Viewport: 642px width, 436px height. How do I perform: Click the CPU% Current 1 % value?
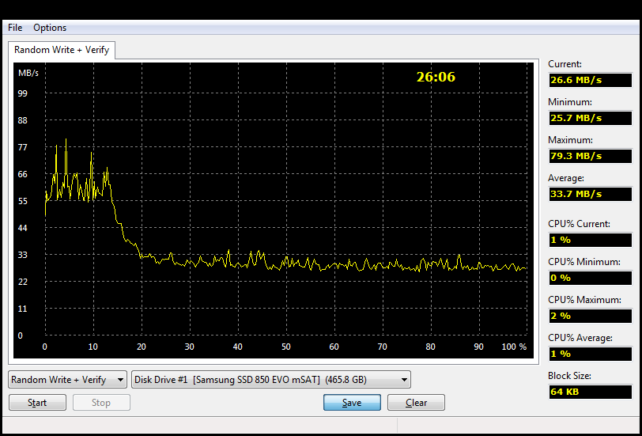click(591, 240)
